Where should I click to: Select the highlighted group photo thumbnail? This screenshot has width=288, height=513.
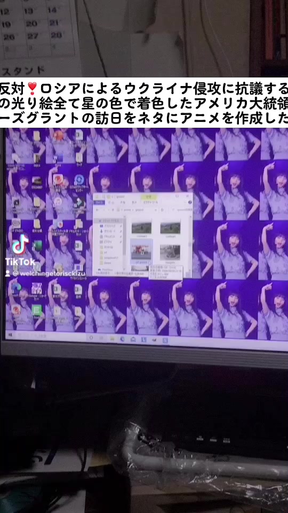141,252
